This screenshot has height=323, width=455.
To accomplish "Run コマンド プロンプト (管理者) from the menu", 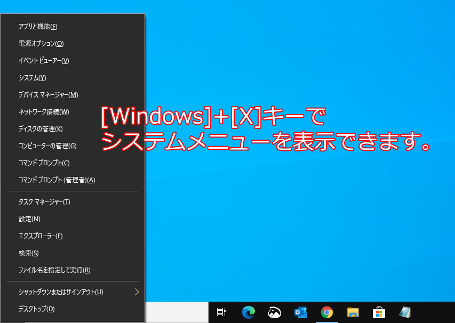I will (57, 180).
